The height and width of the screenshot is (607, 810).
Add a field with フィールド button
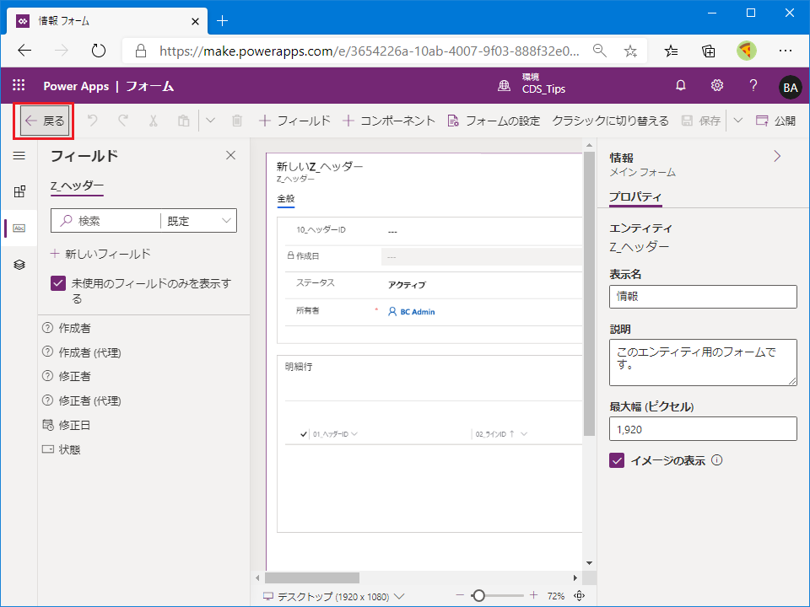294,121
